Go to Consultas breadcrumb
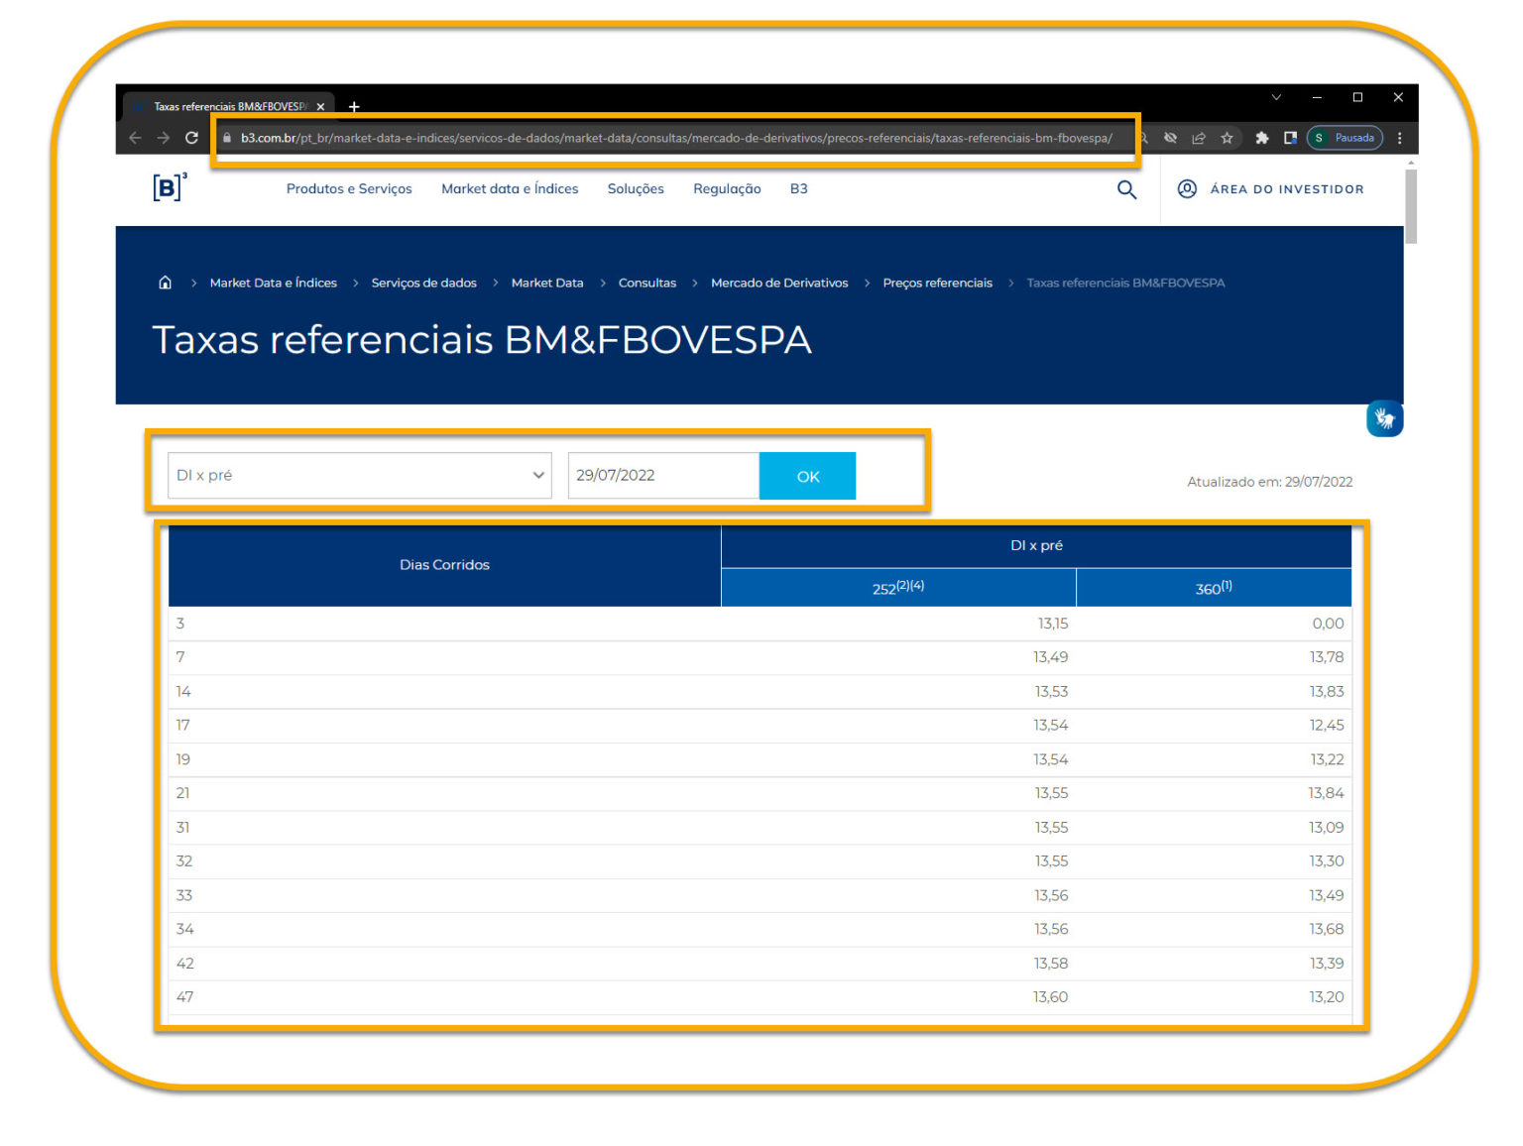Image resolution: width=1523 pixels, height=1146 pixels. pos(646,283)
